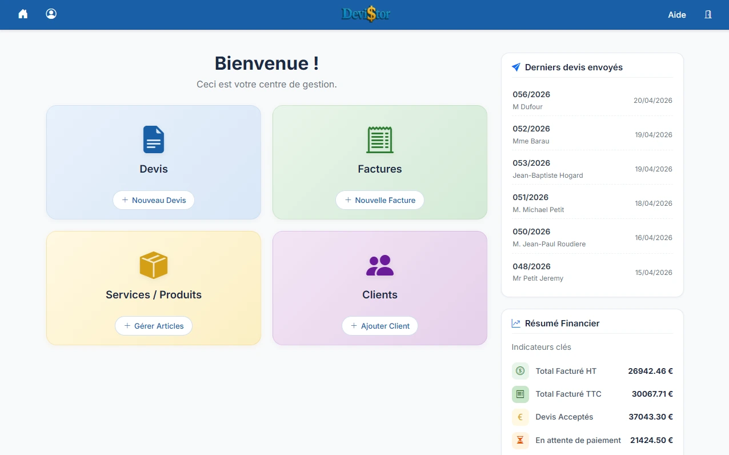
Task: Open devis 056/2026 for M Dufour
Action: (x=592, y=100)
